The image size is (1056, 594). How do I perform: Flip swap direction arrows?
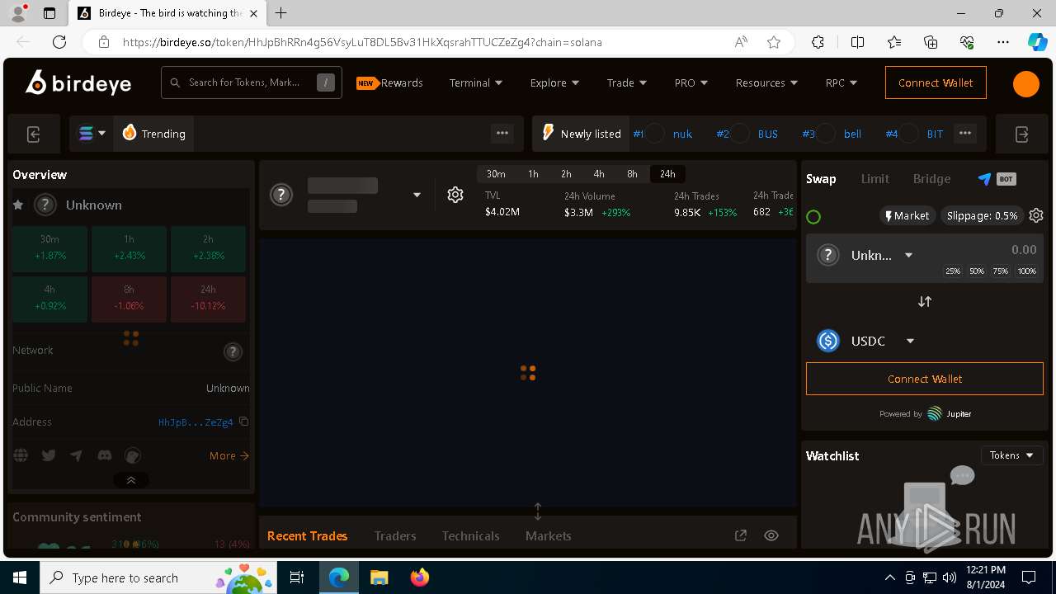coord(925,302)
